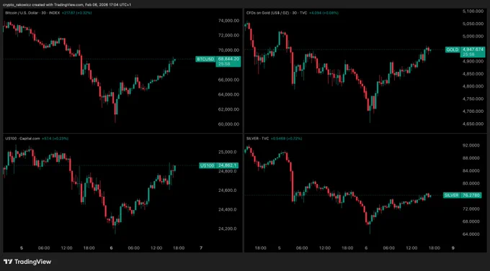The height and width of the screenshot is (271, 490).
Task: Select the '5,000.000' gold axis label
Action: click(x=473, y=36)
